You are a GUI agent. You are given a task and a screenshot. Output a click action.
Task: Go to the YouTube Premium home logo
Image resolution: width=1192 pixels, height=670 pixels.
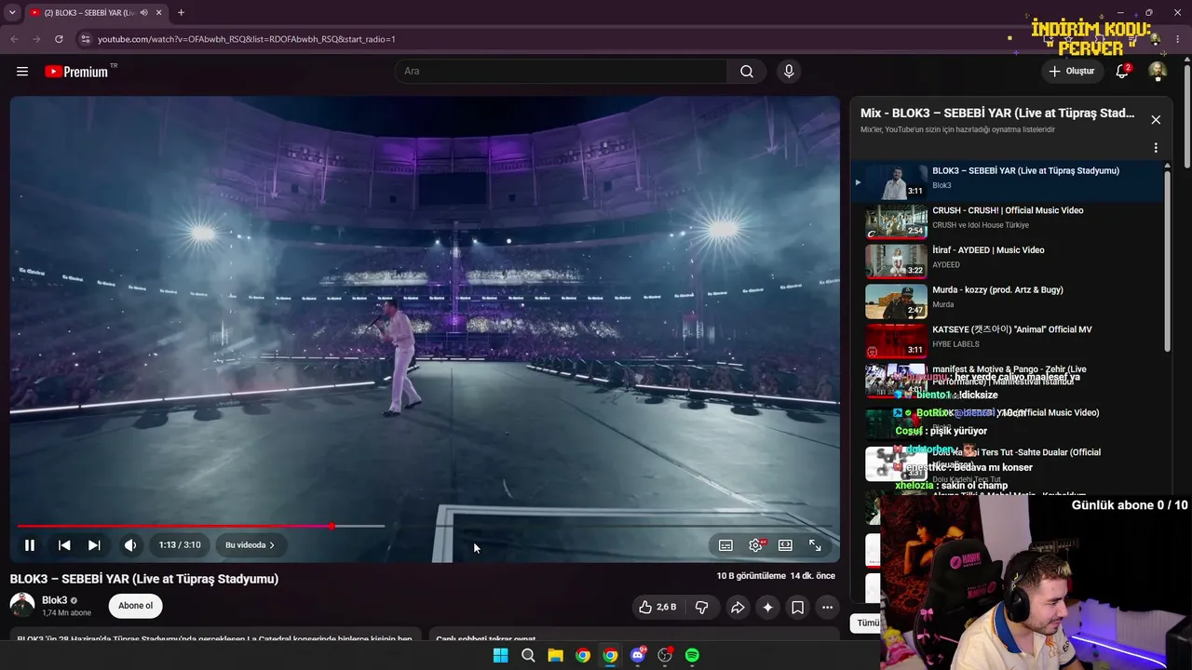coord(77,72)
